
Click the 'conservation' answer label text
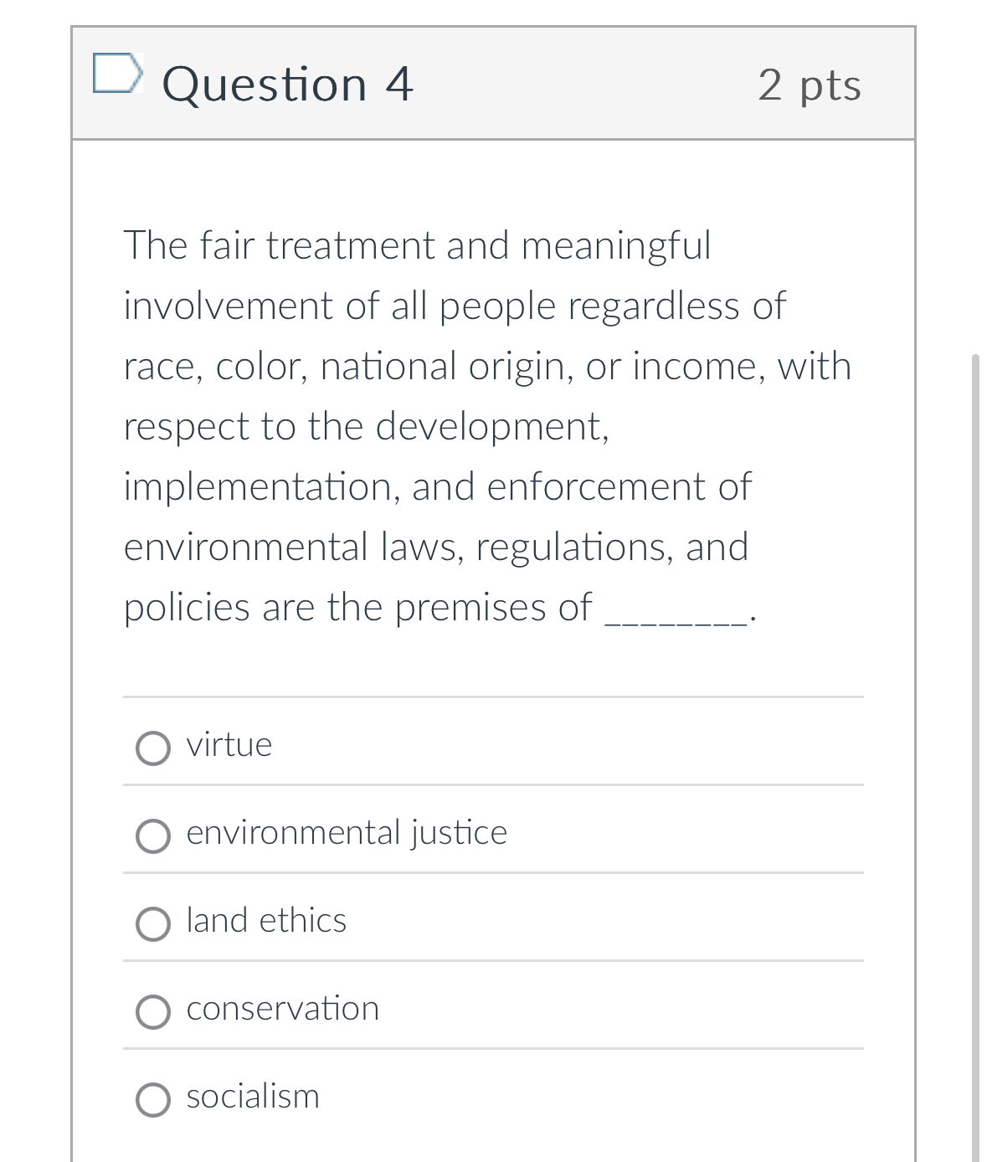click(283, 1009)
